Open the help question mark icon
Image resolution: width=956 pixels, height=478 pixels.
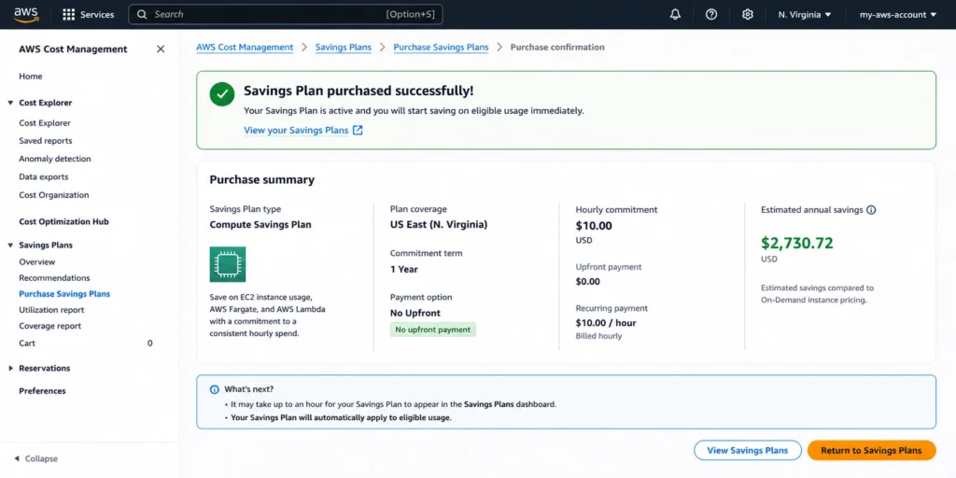[710, 15]
